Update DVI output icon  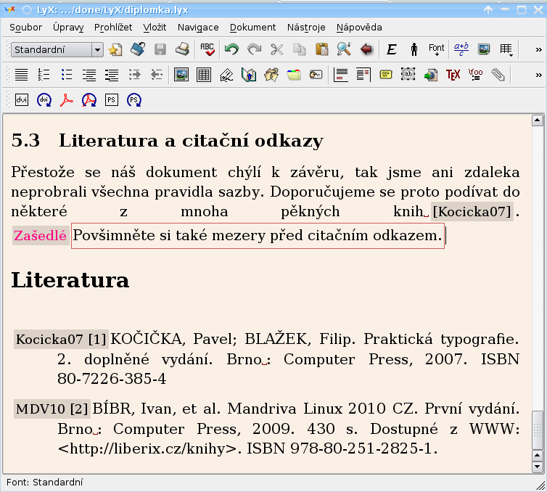click(x=44, y=100)
